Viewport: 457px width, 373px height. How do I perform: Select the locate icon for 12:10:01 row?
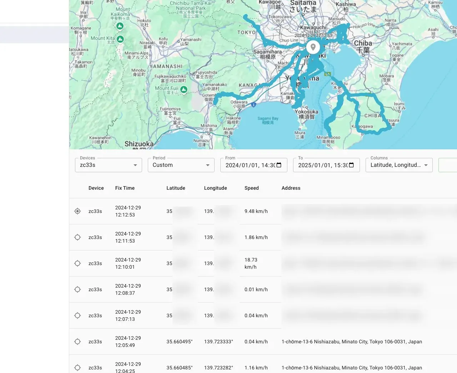(x=77, y=263)
